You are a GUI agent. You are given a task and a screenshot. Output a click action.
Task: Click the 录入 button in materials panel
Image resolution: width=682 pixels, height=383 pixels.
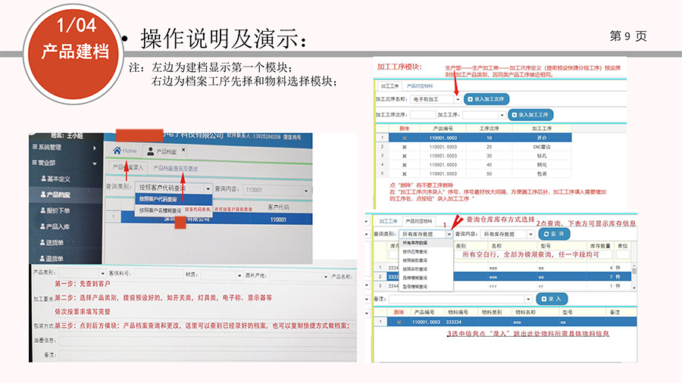[x=552, y=299]
